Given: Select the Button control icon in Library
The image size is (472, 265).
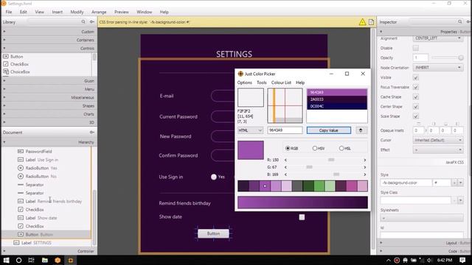Looking at the screenshot, I should tap(6, 57).
